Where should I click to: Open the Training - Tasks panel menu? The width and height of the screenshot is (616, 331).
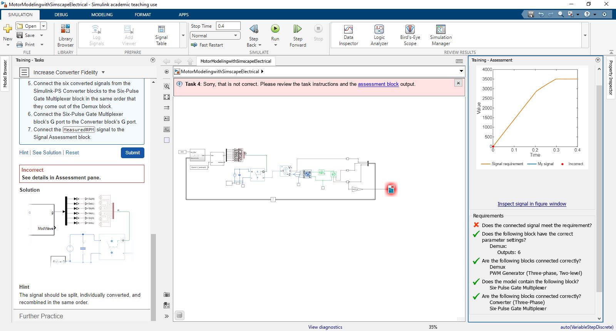153,60
